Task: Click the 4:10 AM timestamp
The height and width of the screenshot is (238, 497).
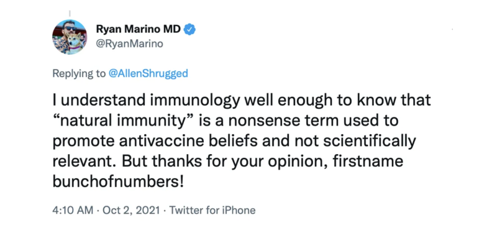Action: pos(73,210)
